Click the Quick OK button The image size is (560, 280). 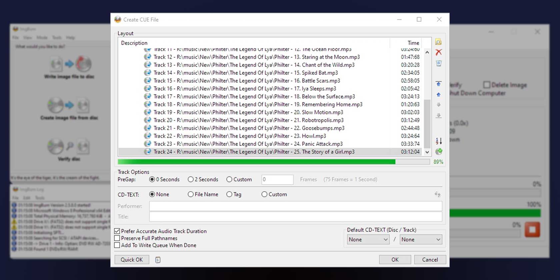132,260
